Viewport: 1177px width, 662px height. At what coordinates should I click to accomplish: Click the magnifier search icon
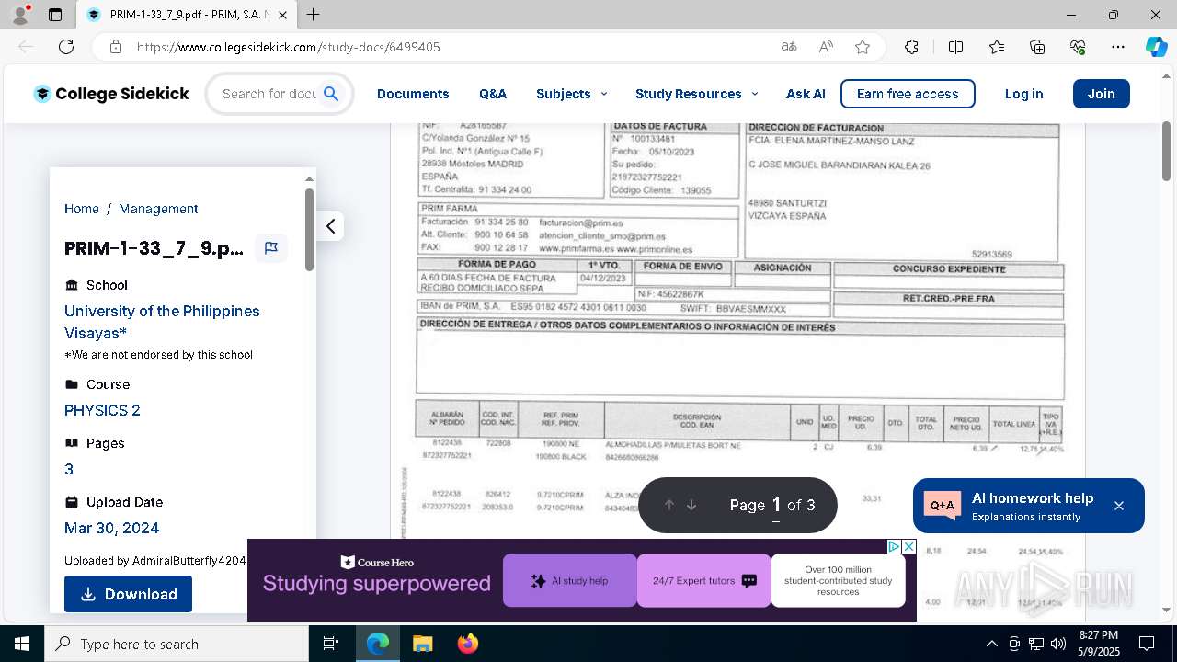click(x=332, y=94)
